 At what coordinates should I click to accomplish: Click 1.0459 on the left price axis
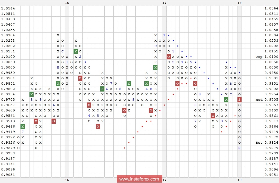8,19
